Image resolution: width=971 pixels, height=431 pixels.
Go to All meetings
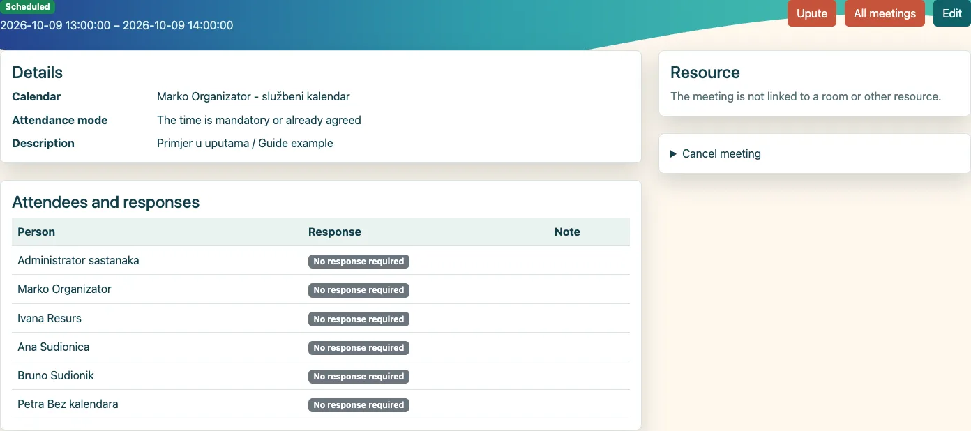coord(885,13)
